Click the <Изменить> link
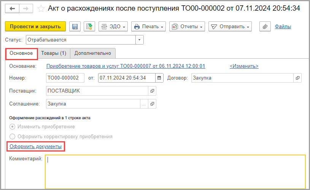This screenshot has height=190, width=310. [x=244, y=66]
